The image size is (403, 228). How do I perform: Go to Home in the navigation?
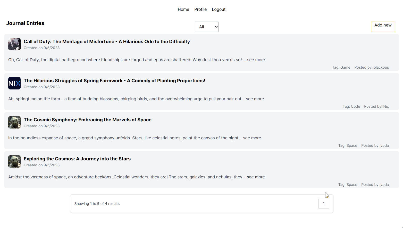point(183,9)
